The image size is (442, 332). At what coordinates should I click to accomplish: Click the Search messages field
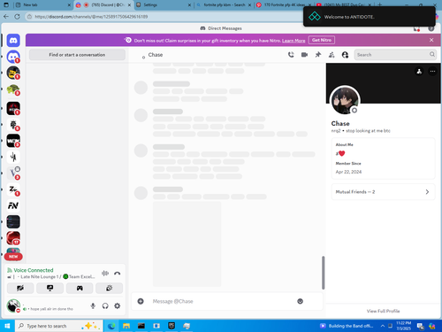click(395, 55)
